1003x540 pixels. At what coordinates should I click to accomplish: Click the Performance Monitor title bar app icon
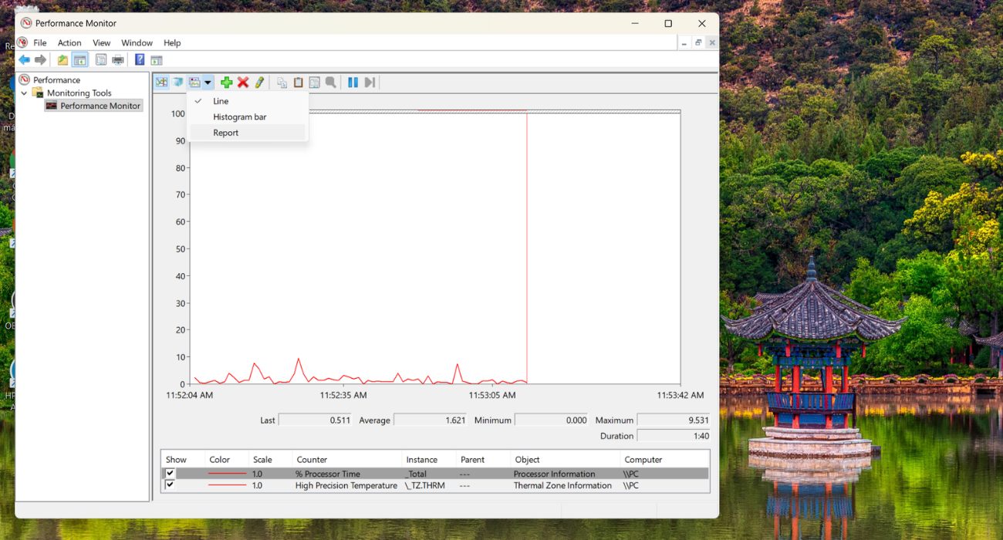click(26, 23)
